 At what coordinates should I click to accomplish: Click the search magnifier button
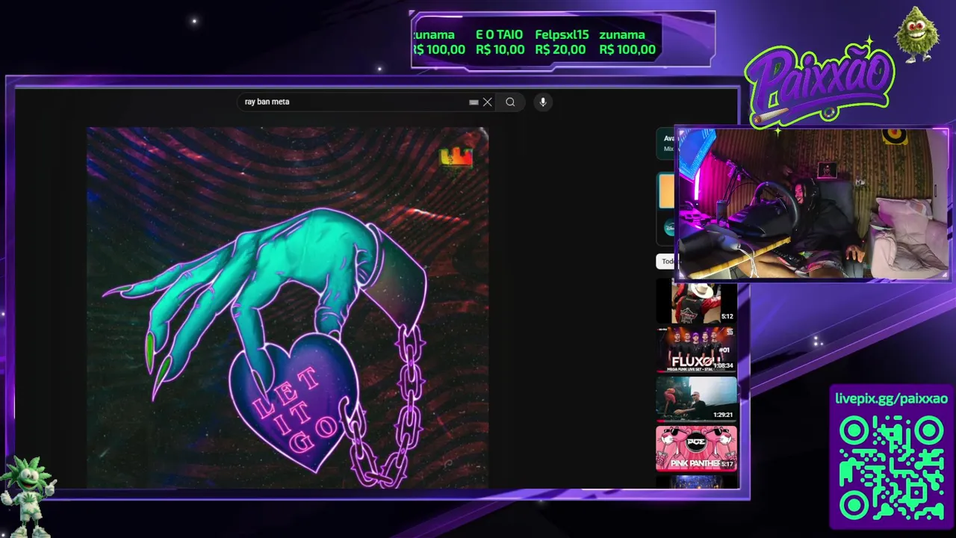click(x=510, y=102)
